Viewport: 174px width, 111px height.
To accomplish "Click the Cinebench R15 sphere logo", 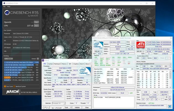I will (x=7, y=12).
